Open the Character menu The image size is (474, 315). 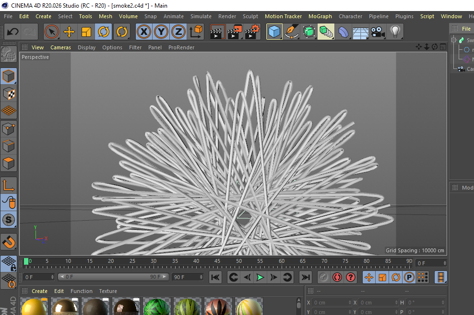[350, 16]
